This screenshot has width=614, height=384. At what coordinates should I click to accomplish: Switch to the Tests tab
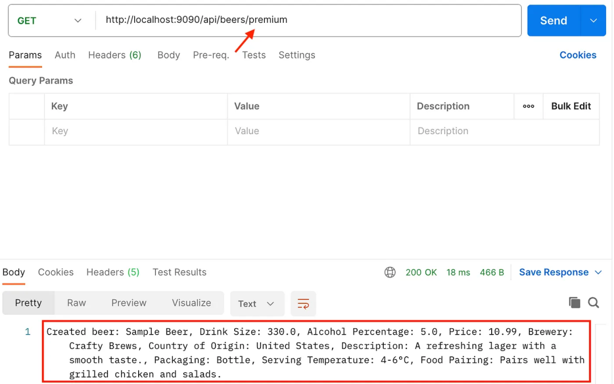pos(254,55)
